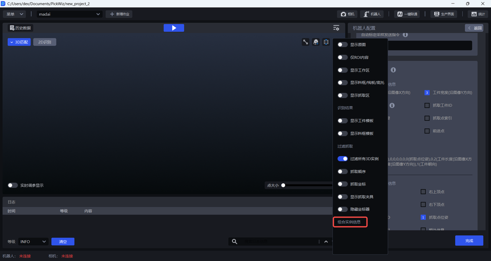Screen dimensions: 491x261
Task: Open the 相机 (camera) panel
Action: pyautogui.click(x=347, y=14)
